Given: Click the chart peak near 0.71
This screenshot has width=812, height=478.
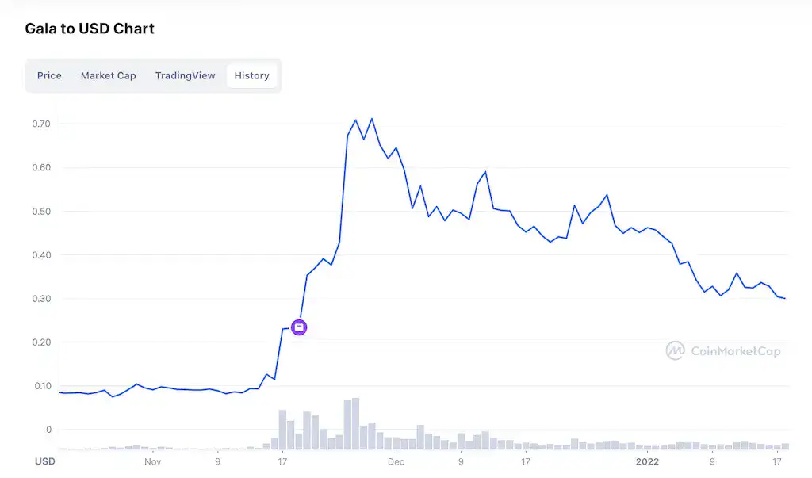Looking at the screenshot, I should pyautogui.click(x=372, y=117).
